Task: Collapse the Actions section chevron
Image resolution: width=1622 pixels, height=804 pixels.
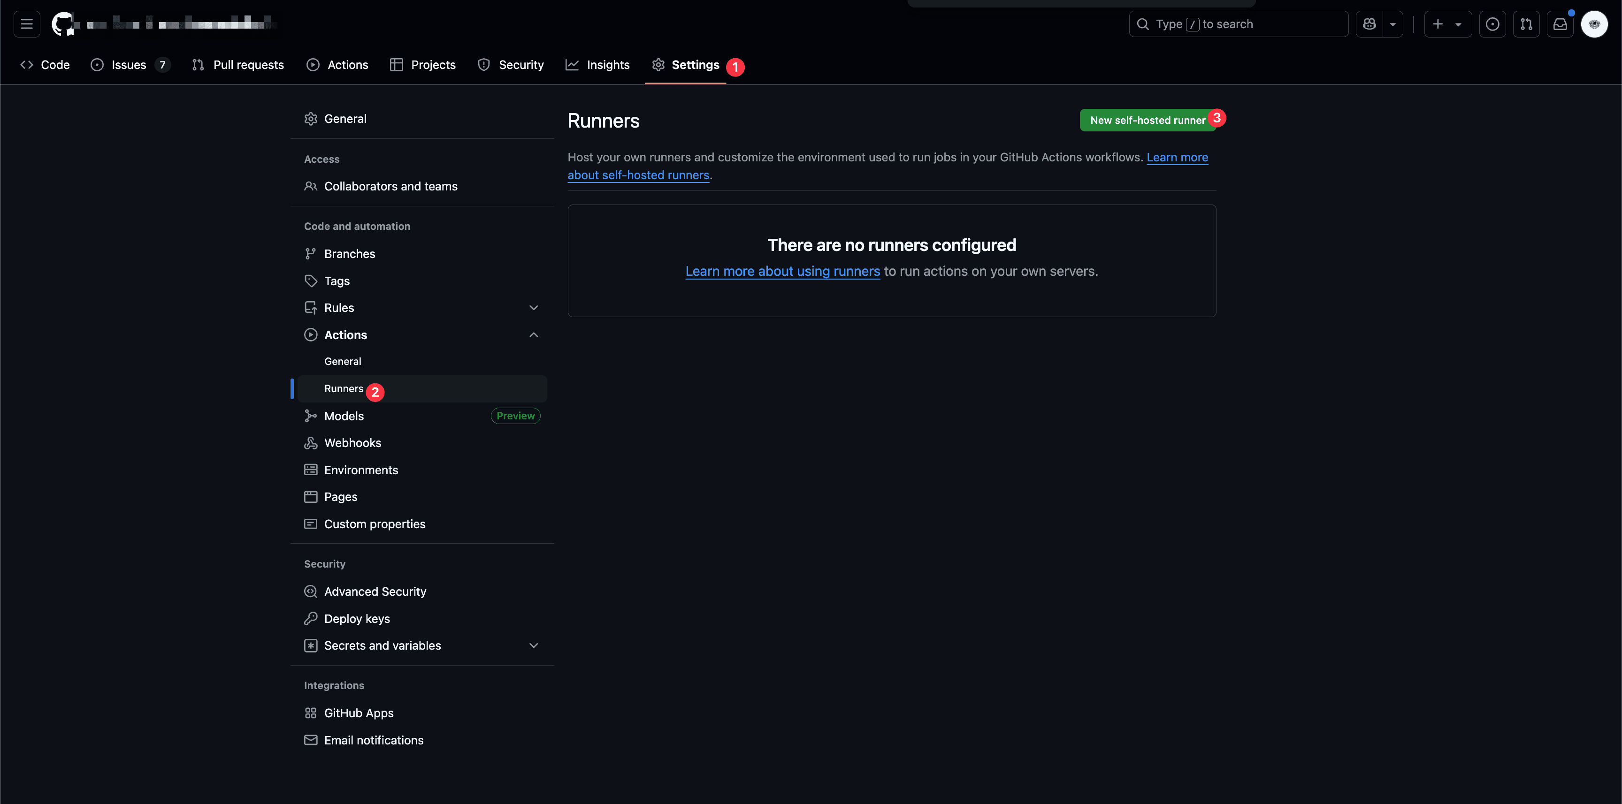Action: tap(533, 334)
